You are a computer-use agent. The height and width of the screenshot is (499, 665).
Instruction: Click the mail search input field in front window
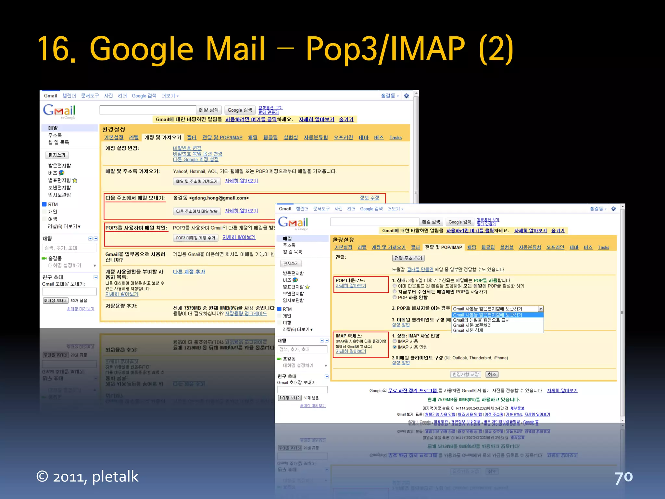(x=375, y=222)
